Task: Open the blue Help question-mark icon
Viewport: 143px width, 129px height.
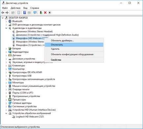Action: (25, 12)
